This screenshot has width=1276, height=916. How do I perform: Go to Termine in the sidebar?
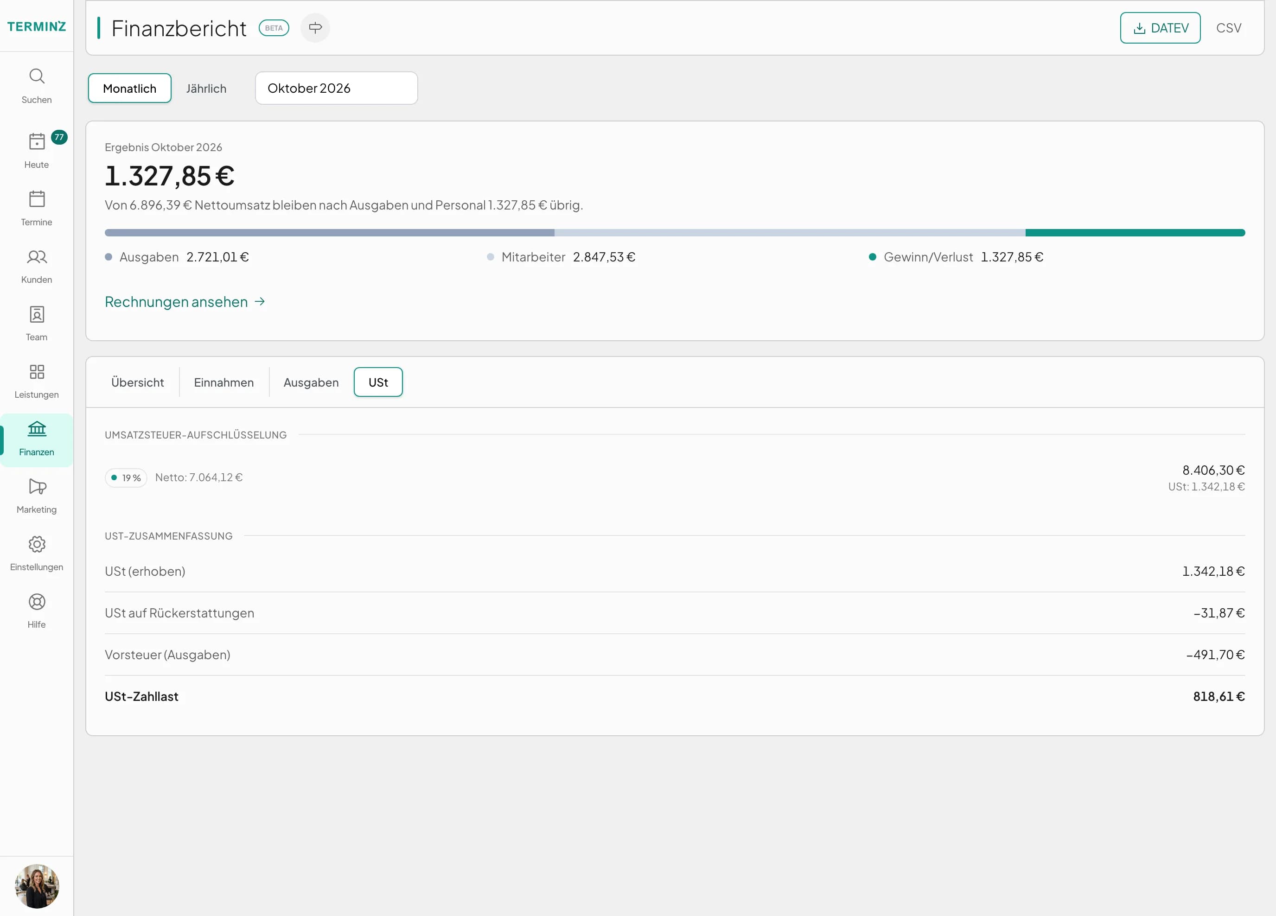click(x=37, y=208)
